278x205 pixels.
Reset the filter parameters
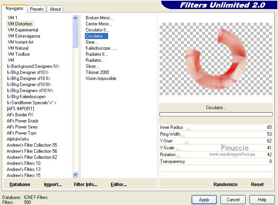257,185
